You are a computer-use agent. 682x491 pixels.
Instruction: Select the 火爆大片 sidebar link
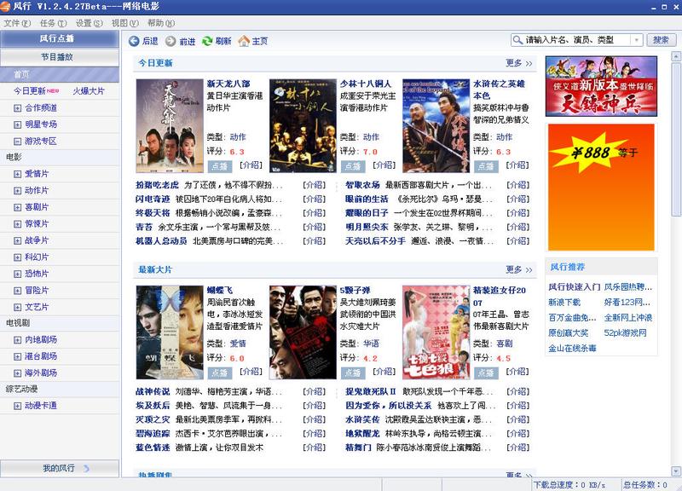[x=89, y=91]
